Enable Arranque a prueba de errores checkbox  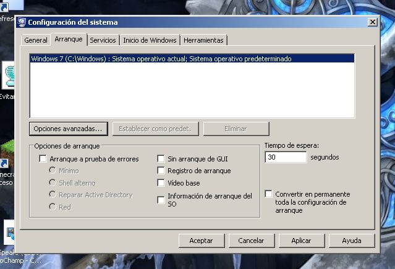pos(43,159)
